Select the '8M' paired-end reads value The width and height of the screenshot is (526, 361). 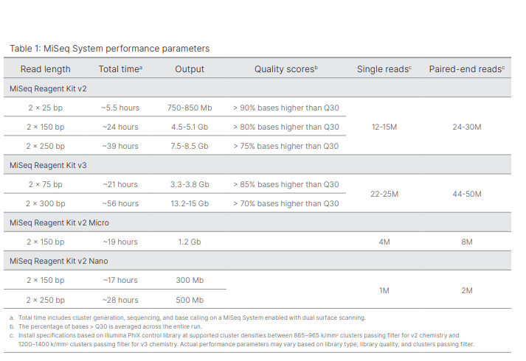[x=467, y=242]
